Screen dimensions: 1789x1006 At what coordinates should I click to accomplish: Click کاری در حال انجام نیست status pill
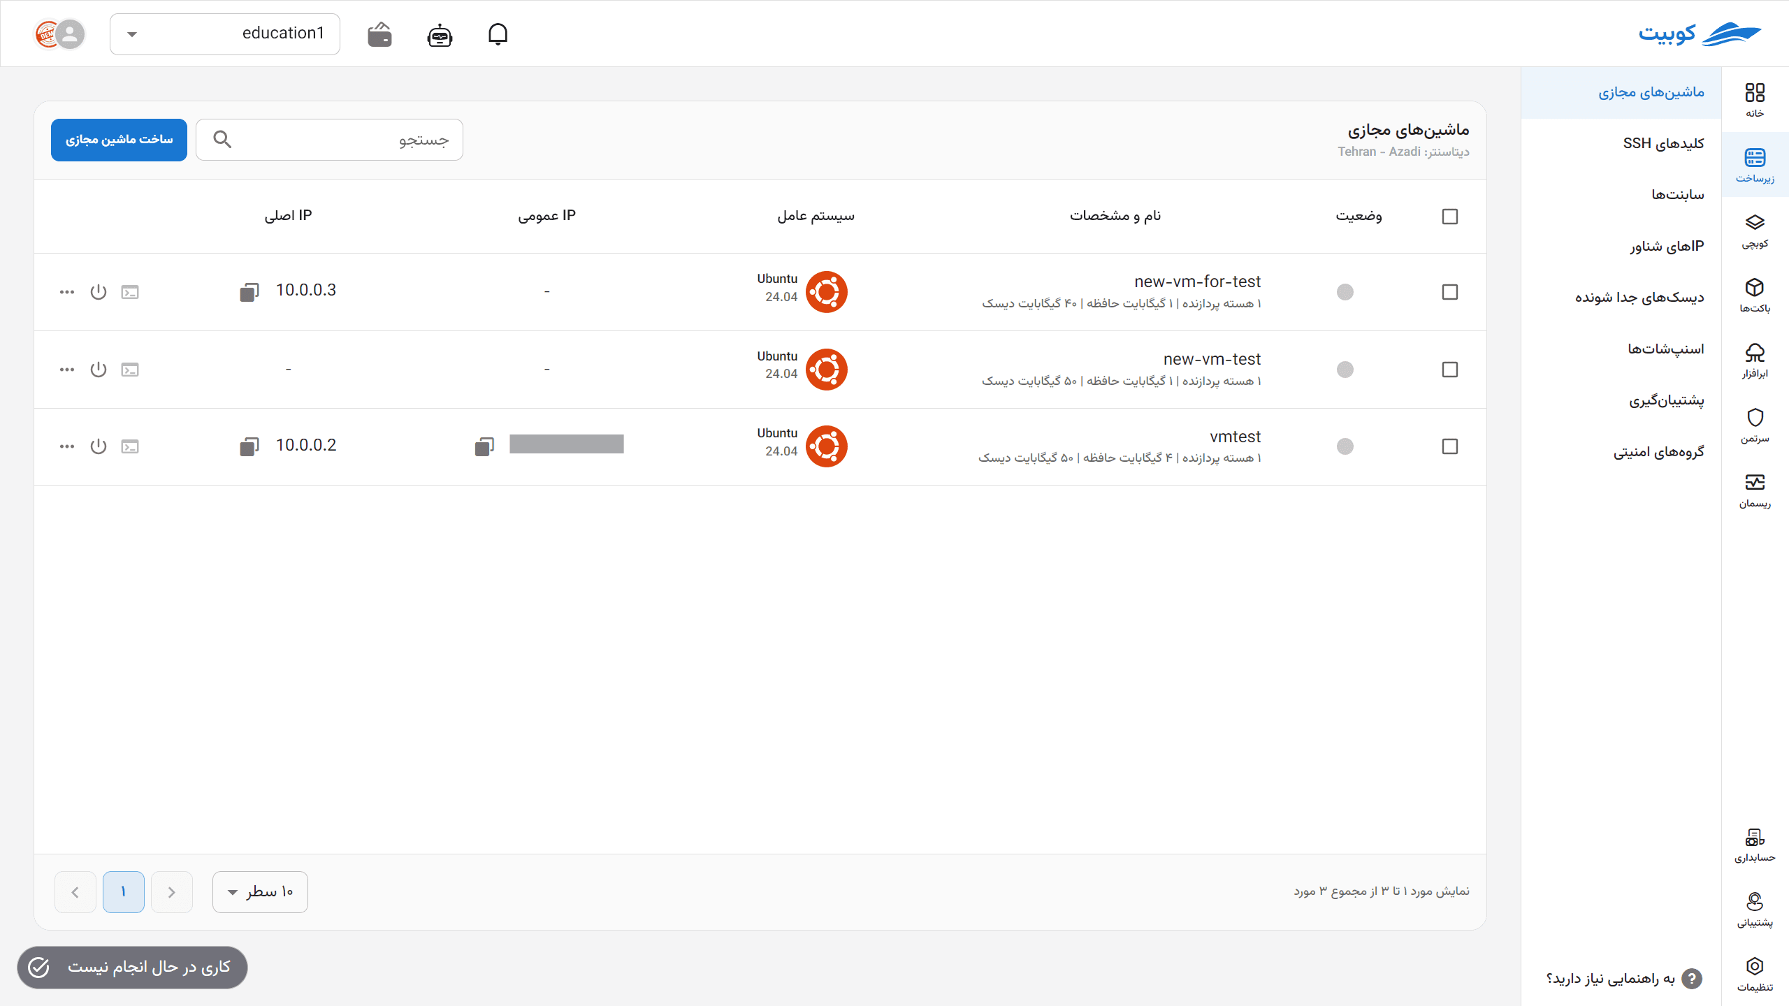coord(132,968)
